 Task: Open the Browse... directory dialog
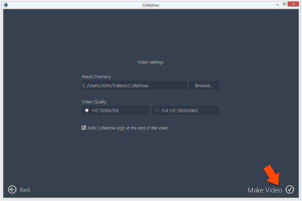204,85
